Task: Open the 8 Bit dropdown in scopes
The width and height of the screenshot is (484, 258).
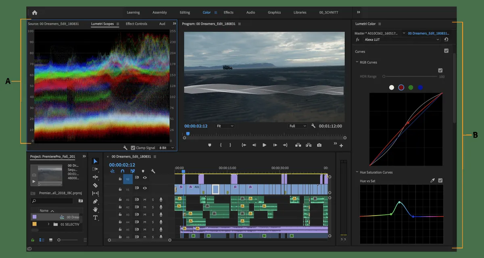Action: 167,148
